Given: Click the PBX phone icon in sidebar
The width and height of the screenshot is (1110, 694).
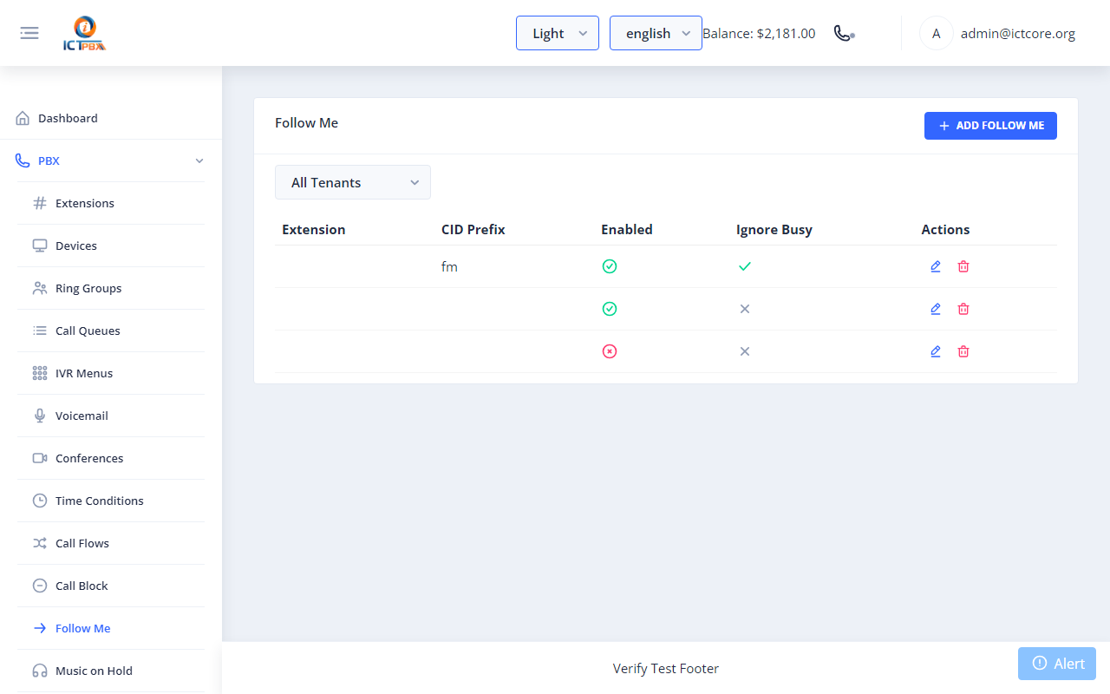Looking at the screenshot, I should click(23, 160).
